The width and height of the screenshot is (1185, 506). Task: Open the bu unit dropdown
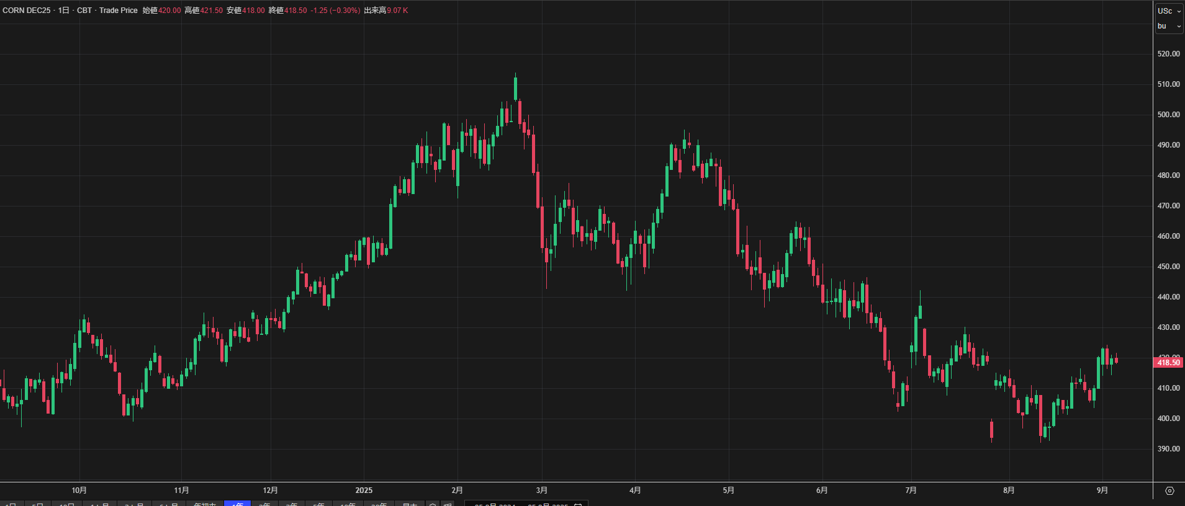point(1169,26)
